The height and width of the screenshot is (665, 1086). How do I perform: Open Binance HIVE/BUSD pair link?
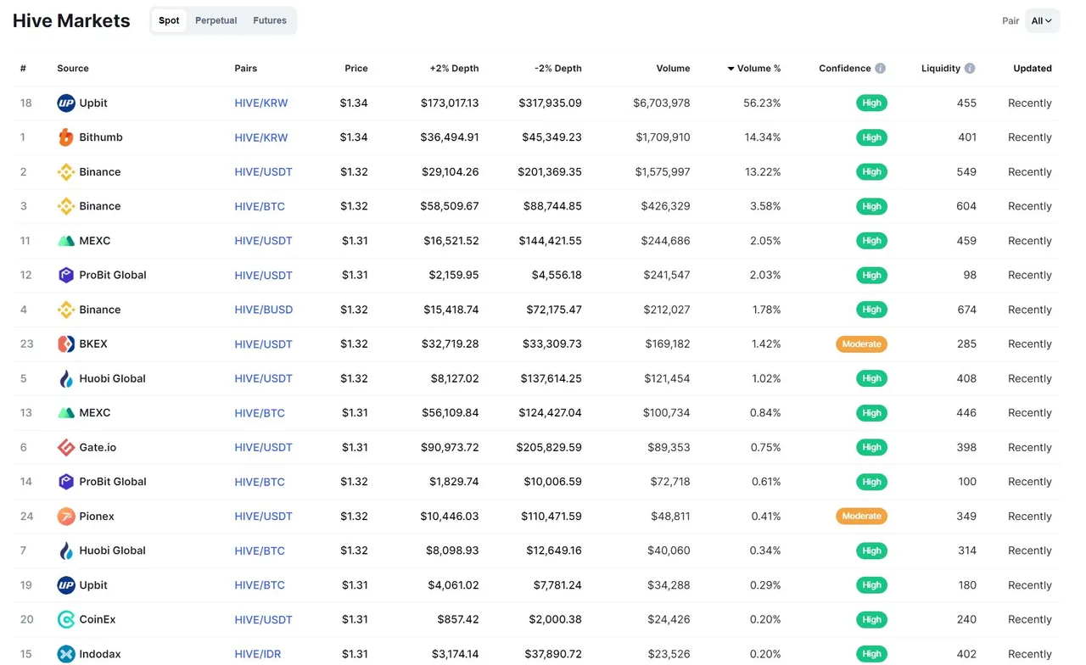[264, 310]
